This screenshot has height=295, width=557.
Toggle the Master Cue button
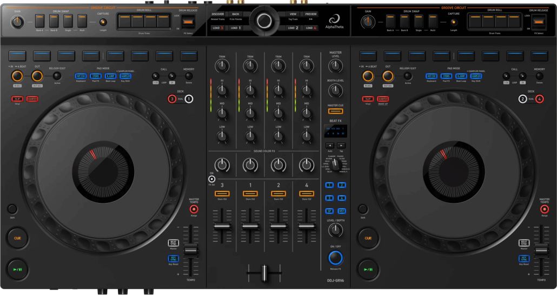point(335,113)
